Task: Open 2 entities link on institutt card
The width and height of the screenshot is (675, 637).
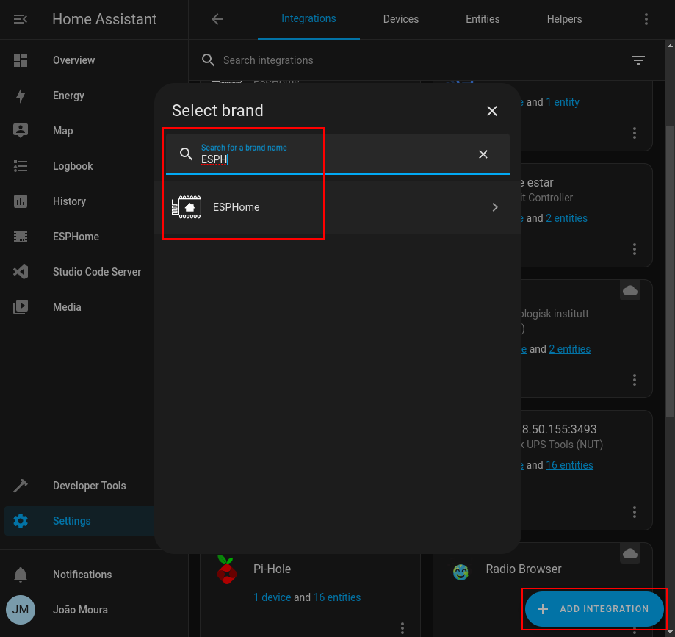Action: [x=569, y=349]
